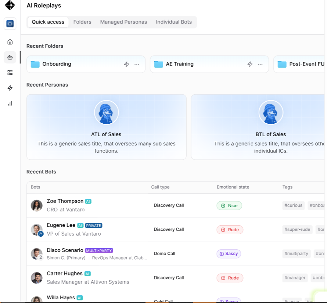This screenshot has height=303, width=327.
Task: Click the AI badge next to Eugene Lee
Action: point(80,225)
